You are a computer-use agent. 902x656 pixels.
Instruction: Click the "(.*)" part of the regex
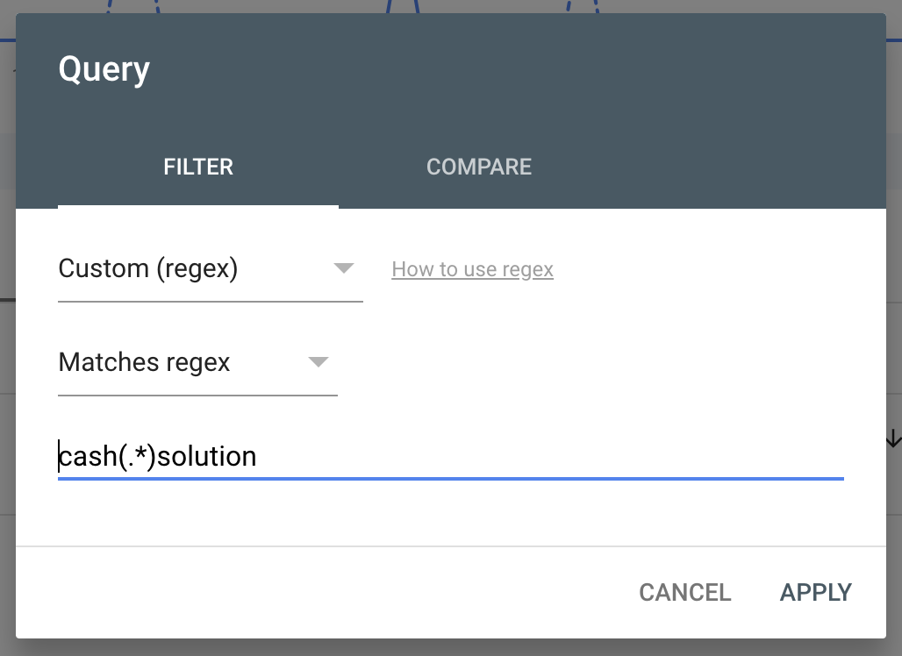click(x=137, y=457)
